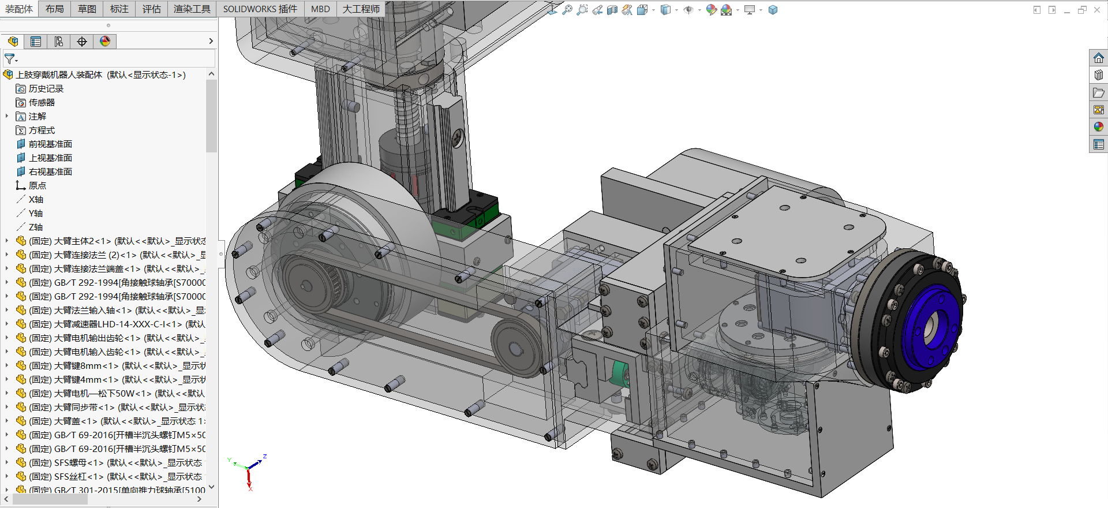Viewport: 1108px width, 508px height.
Task: Open the DimXpertManager crosshair tab
Action: pyautogui.click(x=82, y=42)
